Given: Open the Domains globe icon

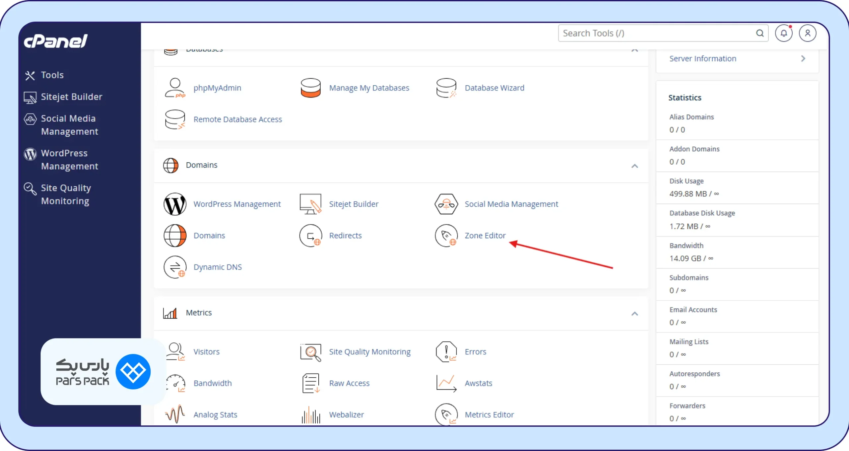Looking at the screenshot, I should tap(175, 236).
